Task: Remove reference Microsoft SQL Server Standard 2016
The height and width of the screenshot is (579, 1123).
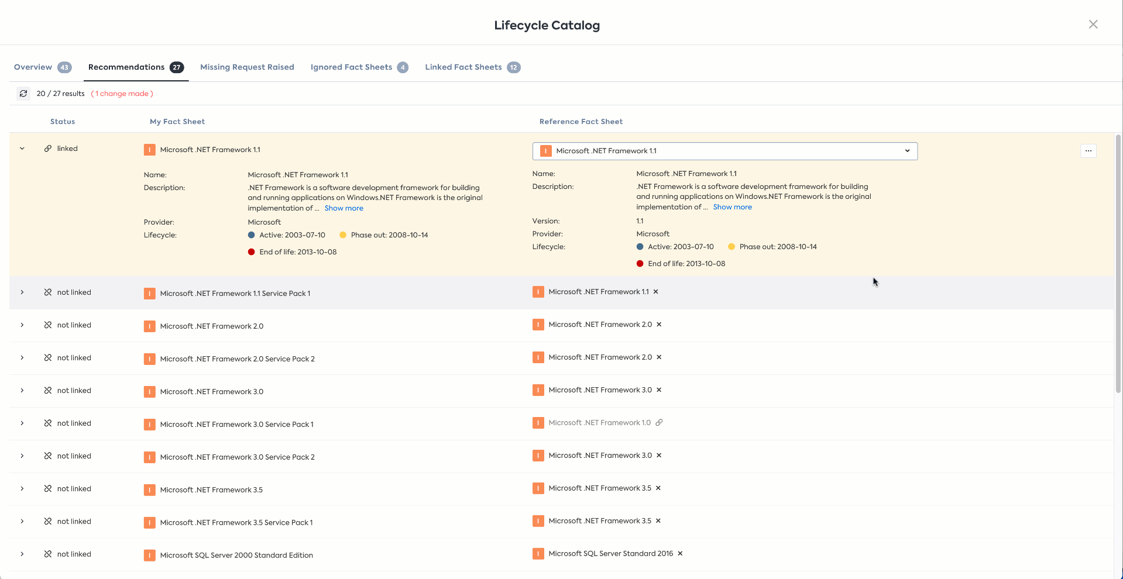Action: (680, 554)
